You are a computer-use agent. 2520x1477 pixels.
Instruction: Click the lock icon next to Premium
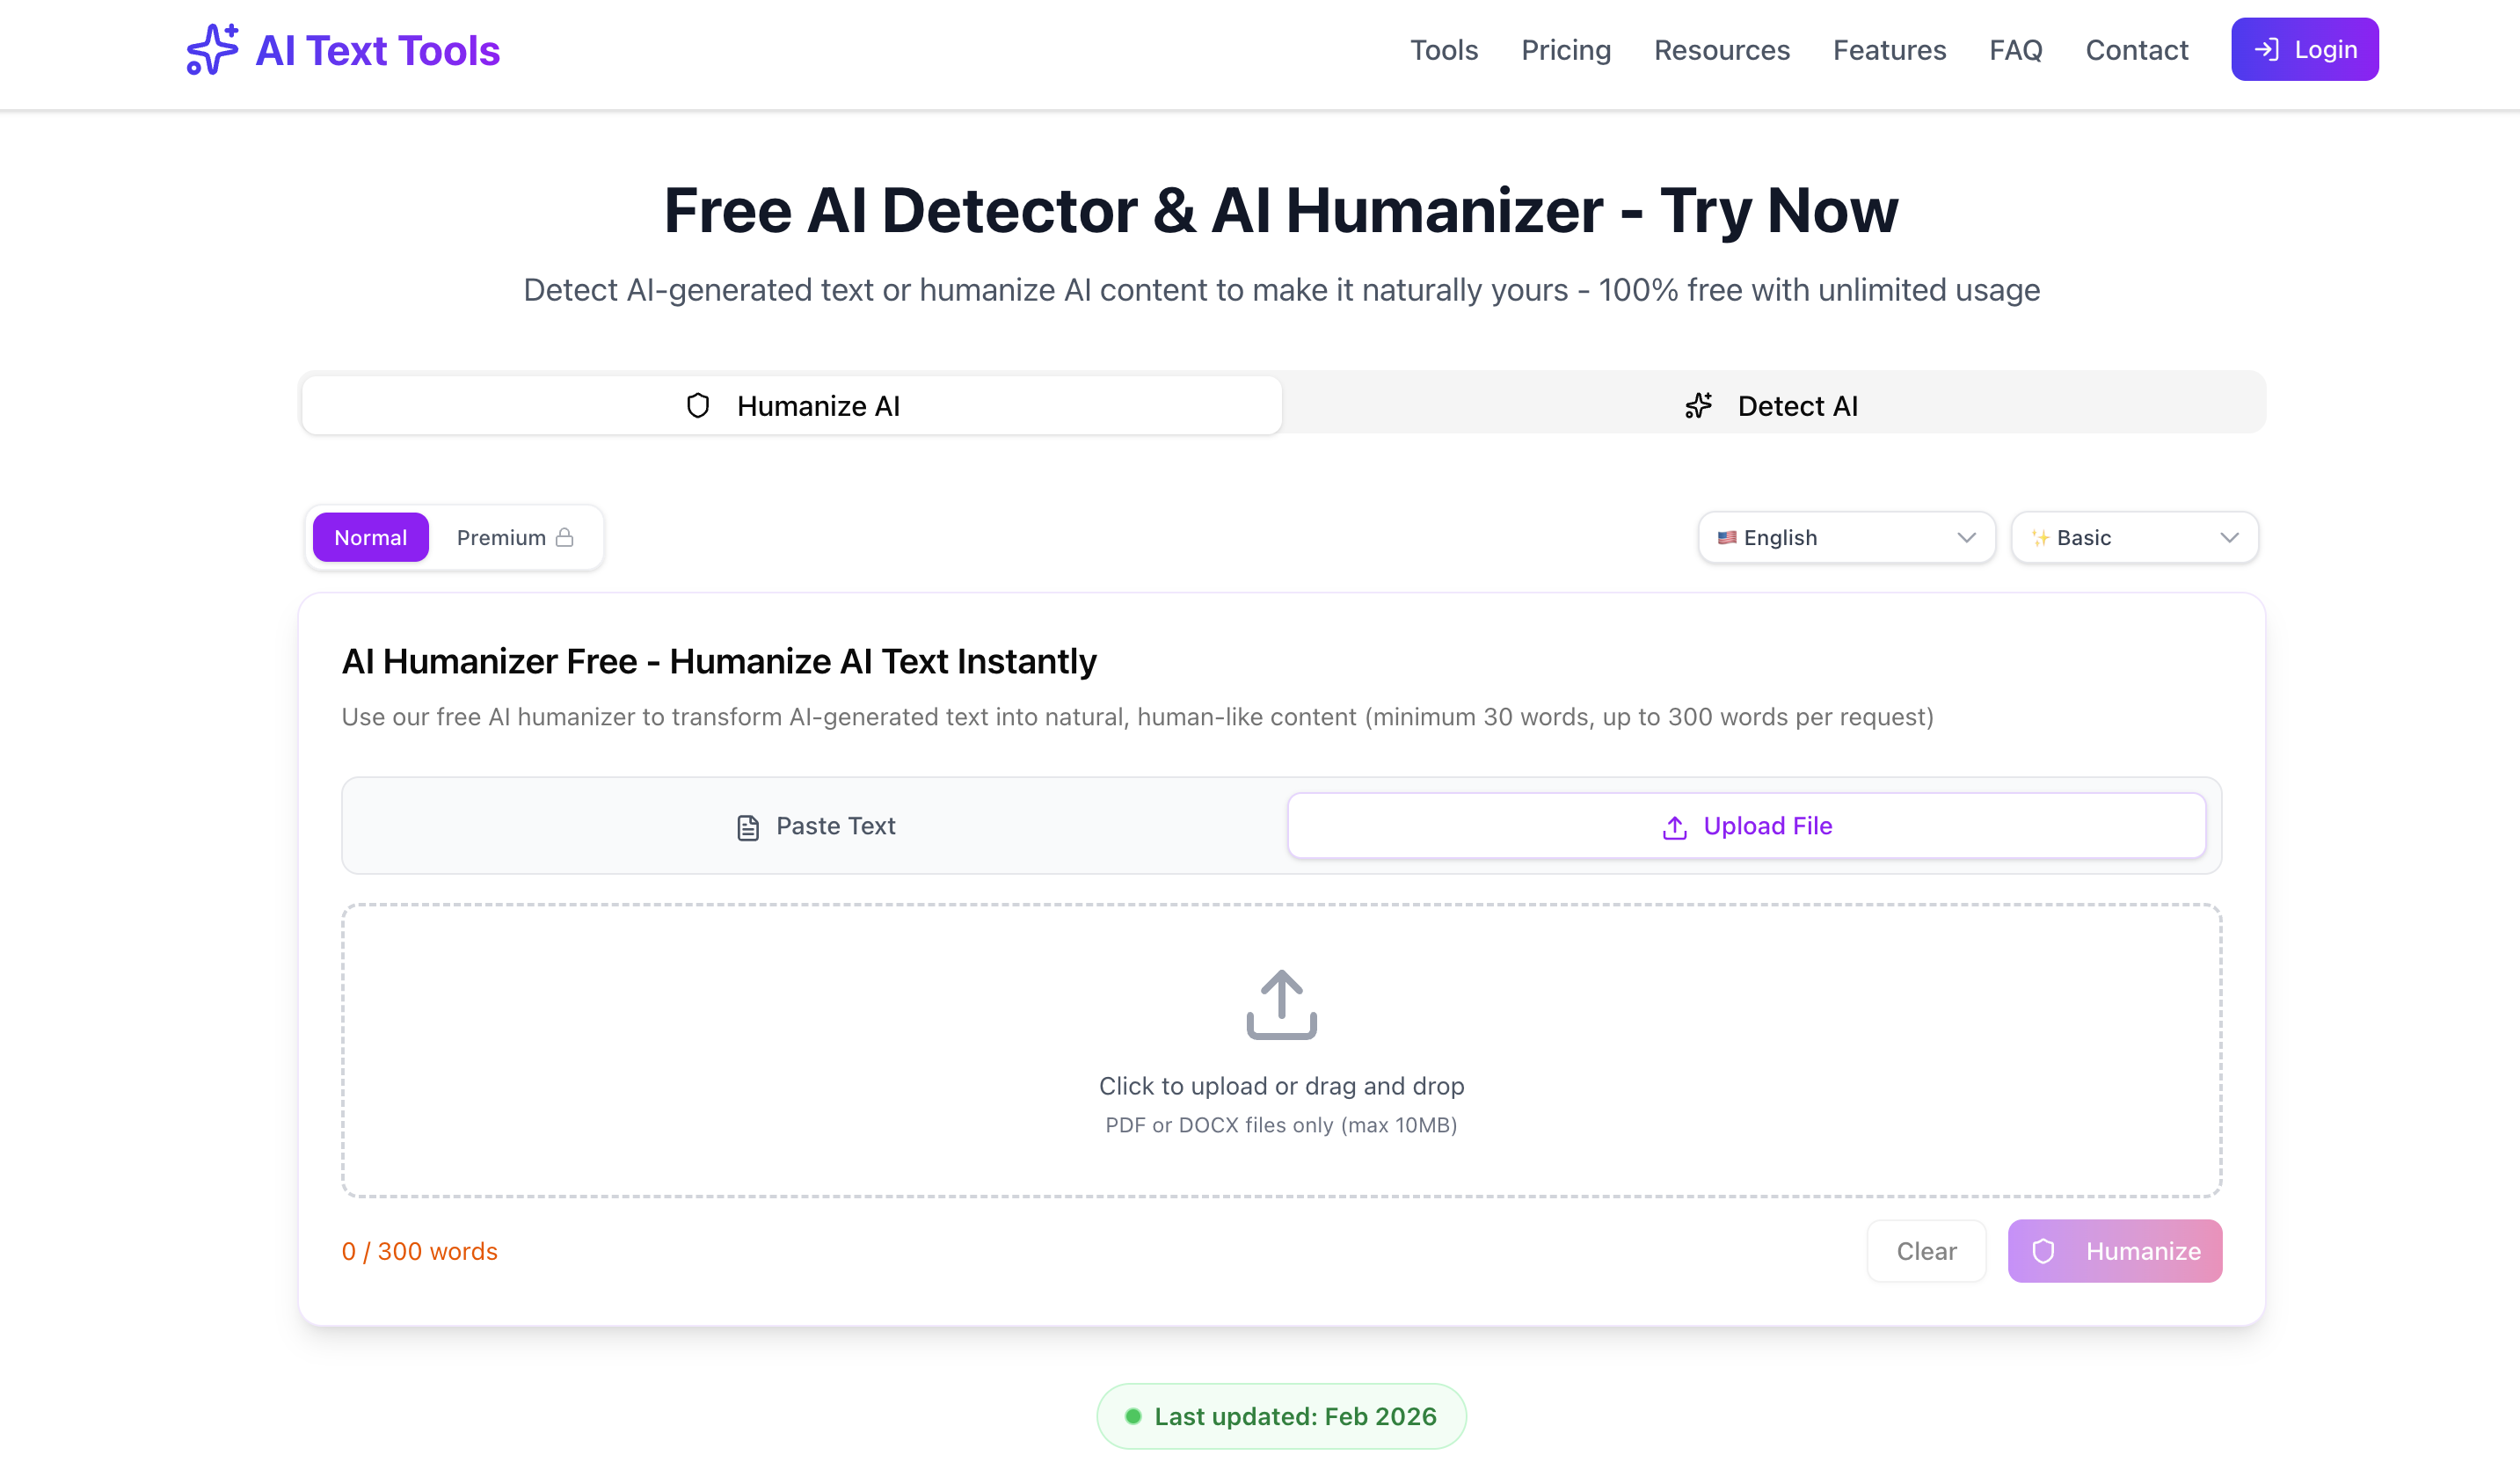click(565, 537)
